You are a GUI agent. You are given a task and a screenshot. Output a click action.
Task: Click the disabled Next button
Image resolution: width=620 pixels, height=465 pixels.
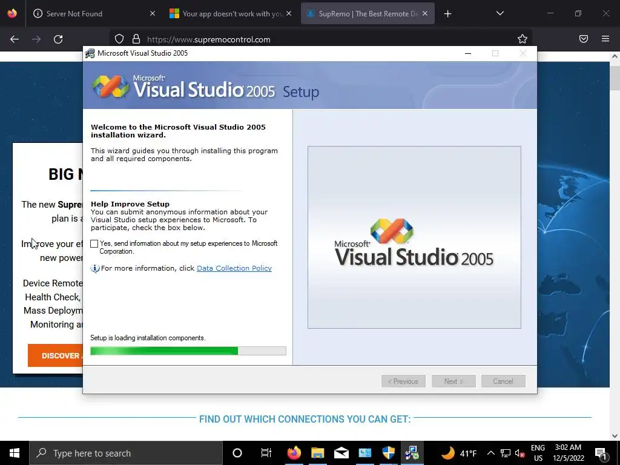pyautogui.click(x=453, y=381)
